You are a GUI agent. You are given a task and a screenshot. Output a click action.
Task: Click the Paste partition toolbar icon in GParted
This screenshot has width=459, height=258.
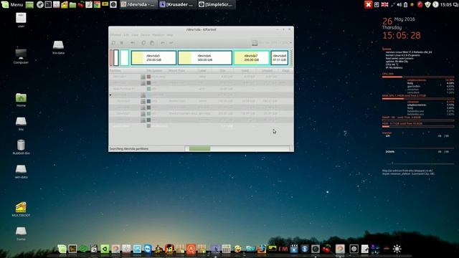point(152,43)
